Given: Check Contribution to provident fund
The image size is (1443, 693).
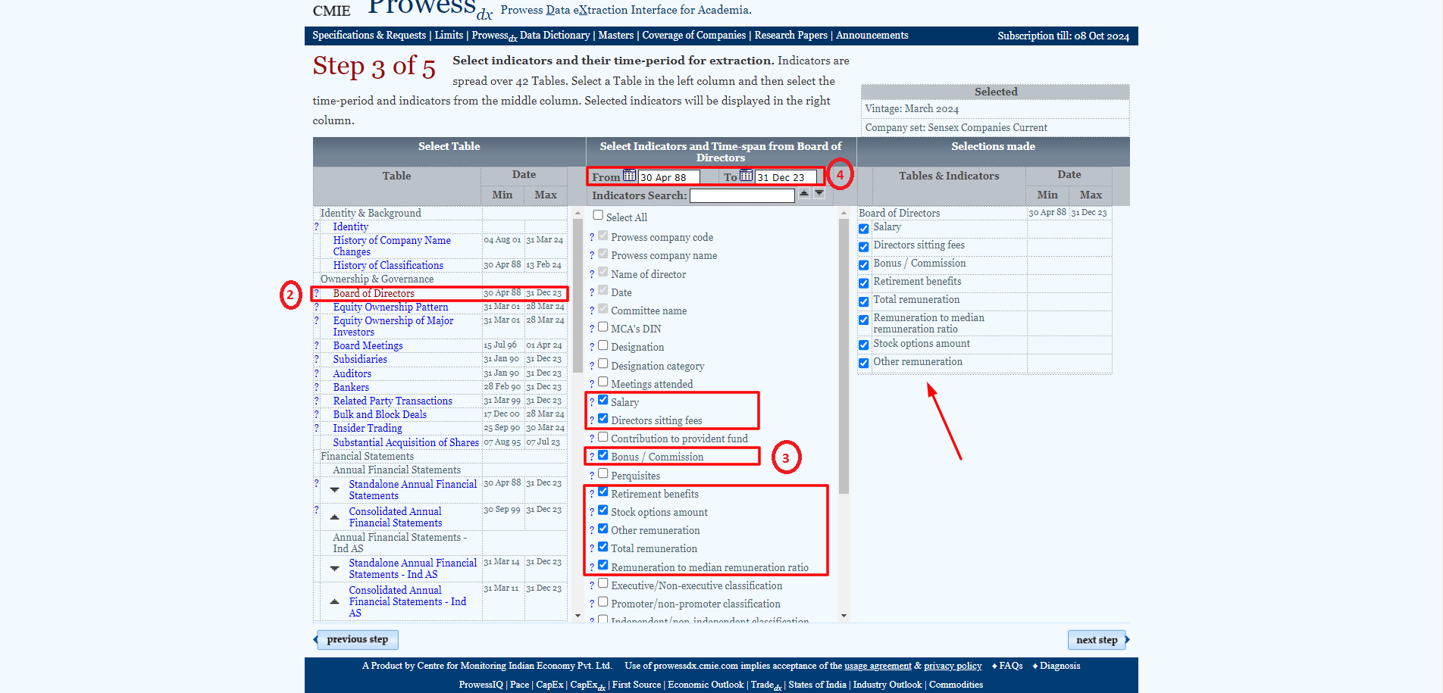Looking at the screenshot, I should click(603, 437).
